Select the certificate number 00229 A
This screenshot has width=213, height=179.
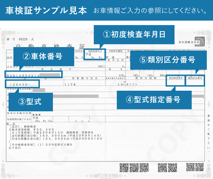pos(26,40)
